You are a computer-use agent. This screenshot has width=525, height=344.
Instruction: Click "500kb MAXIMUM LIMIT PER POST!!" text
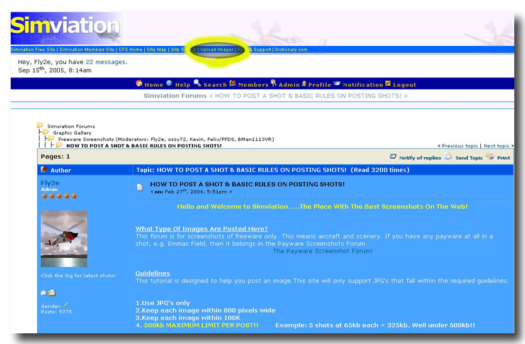tap(201, 325)
